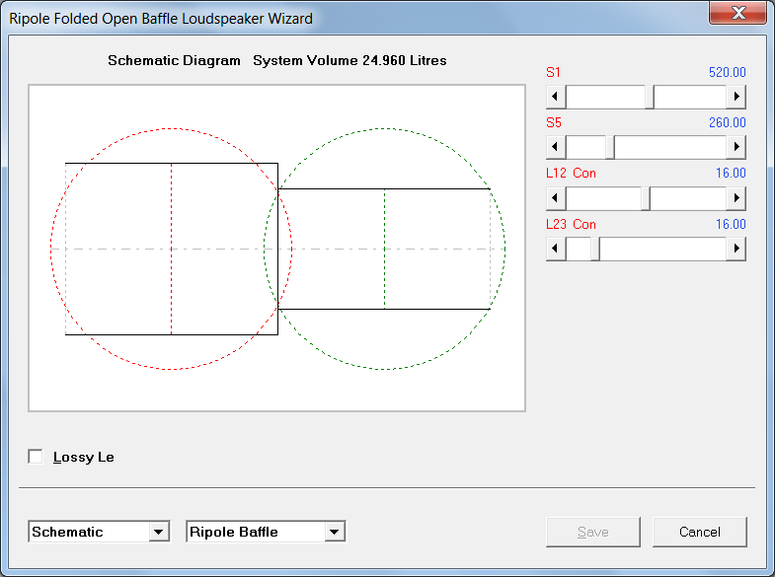This screenshot has width=775, height=577.
Task: Click the System Volume 24.960 Litres text
Action: tap(349, 61)
